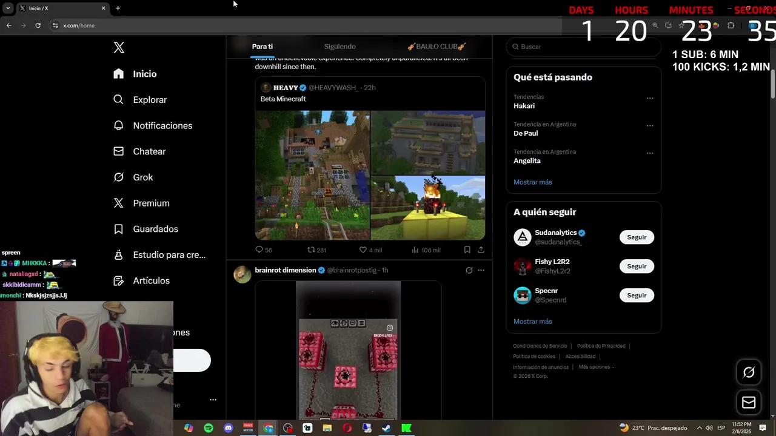Switch to the BAULO CLUB tab
The height and width of the screenshot is (436, 776).
tap(436, 47)
